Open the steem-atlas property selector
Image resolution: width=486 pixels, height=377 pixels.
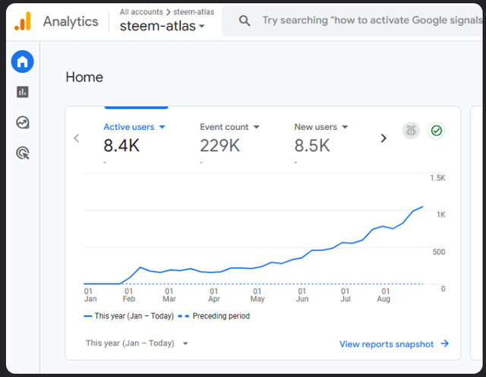point(163,27)
